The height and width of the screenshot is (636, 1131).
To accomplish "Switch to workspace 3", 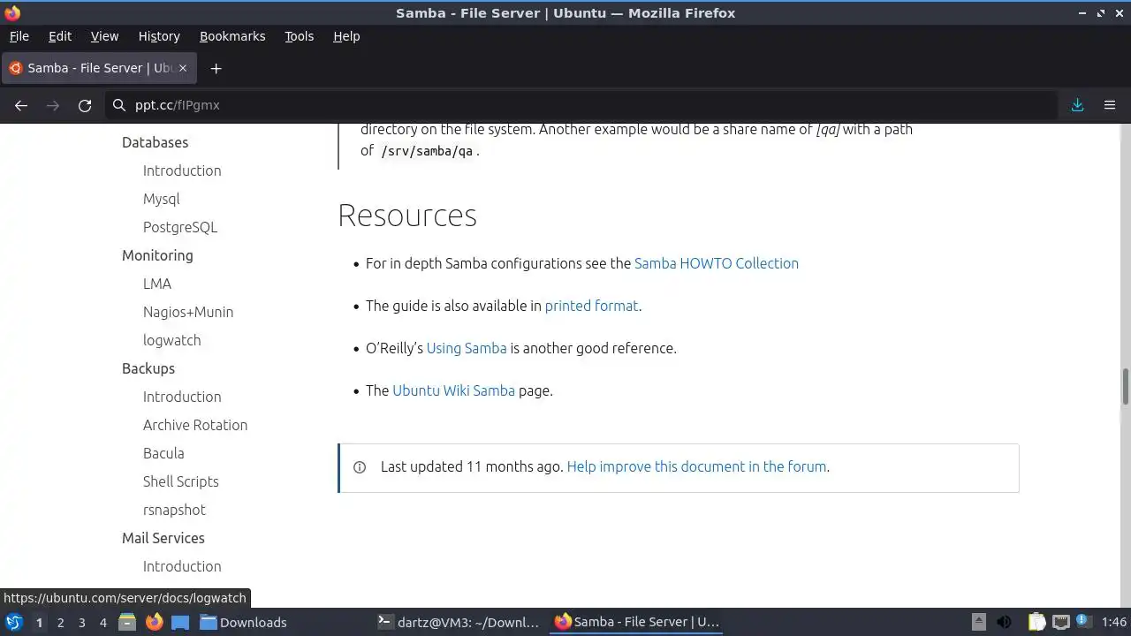I will click(x=81, y=622).
